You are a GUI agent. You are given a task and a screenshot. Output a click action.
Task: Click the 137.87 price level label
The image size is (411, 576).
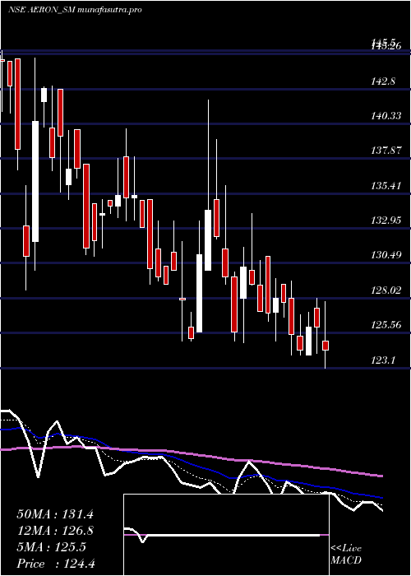385,151
